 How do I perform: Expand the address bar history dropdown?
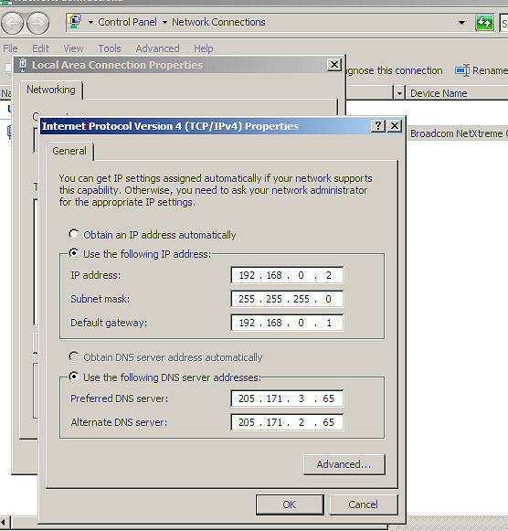click(461, 23)
